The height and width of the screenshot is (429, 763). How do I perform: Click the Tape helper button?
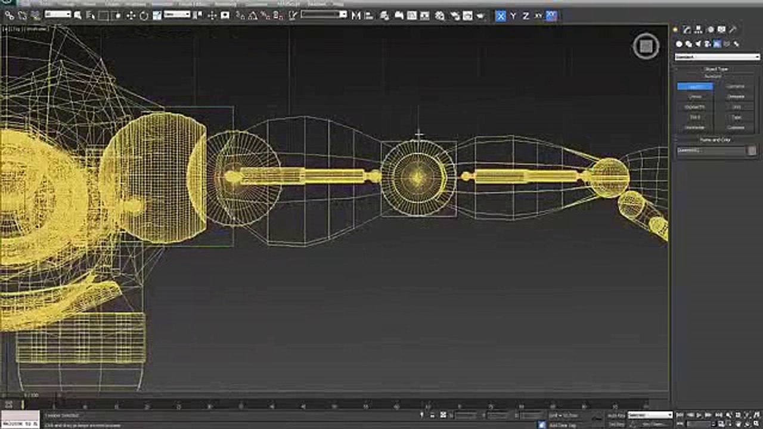736,117
